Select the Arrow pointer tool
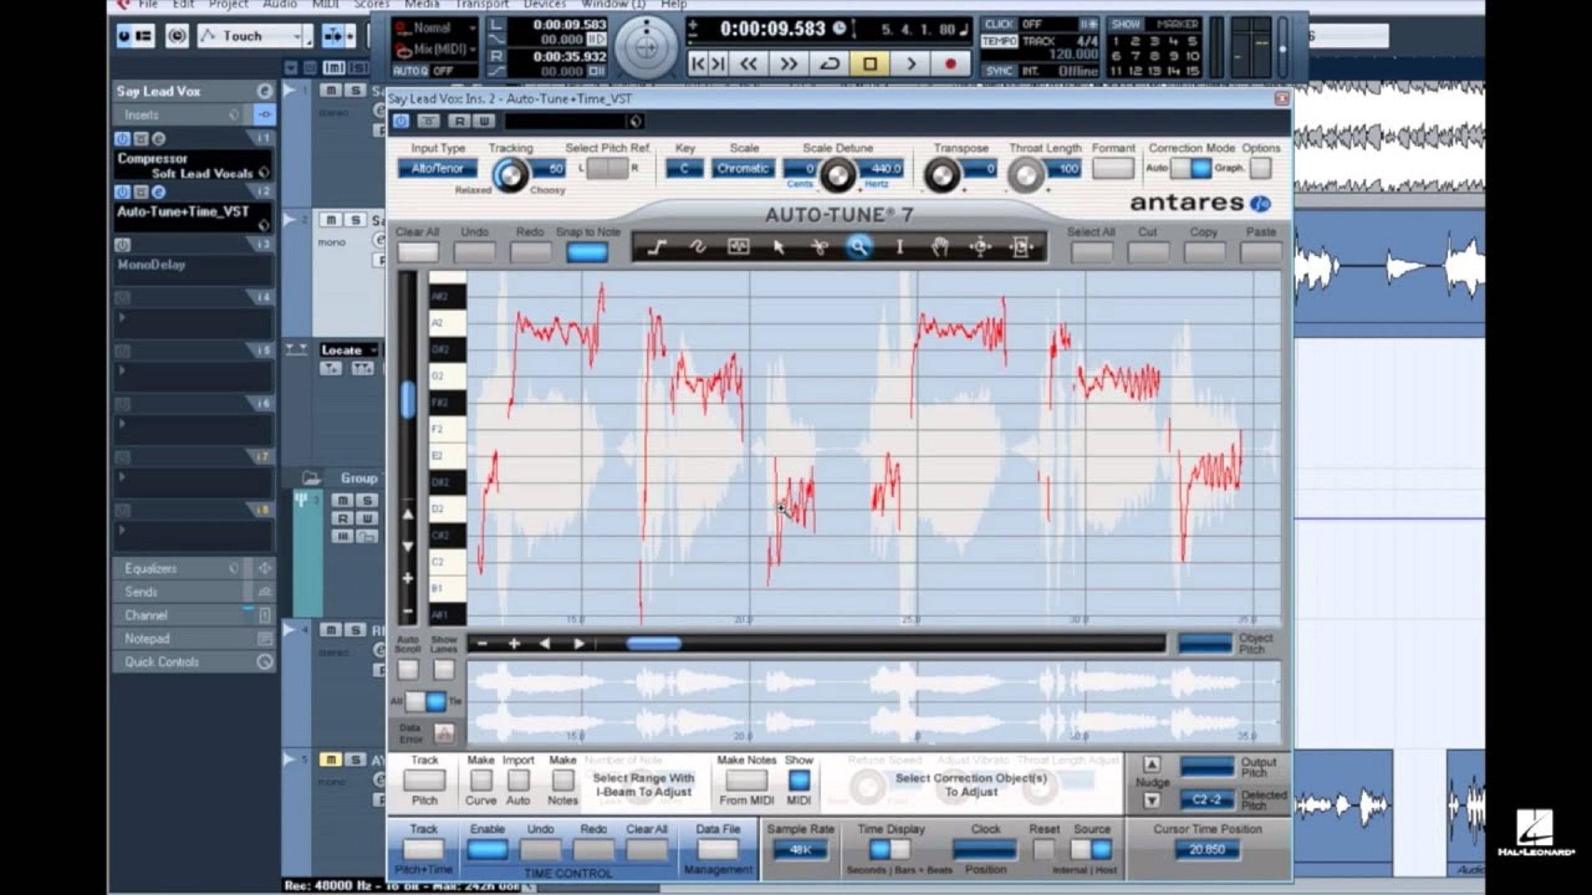The image size is (1592, 895). point(779,248)
